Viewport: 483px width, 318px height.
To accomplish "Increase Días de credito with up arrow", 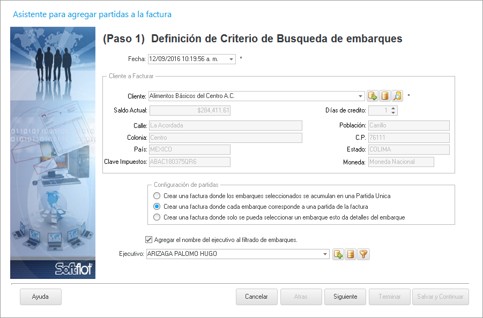I will 393,108.
